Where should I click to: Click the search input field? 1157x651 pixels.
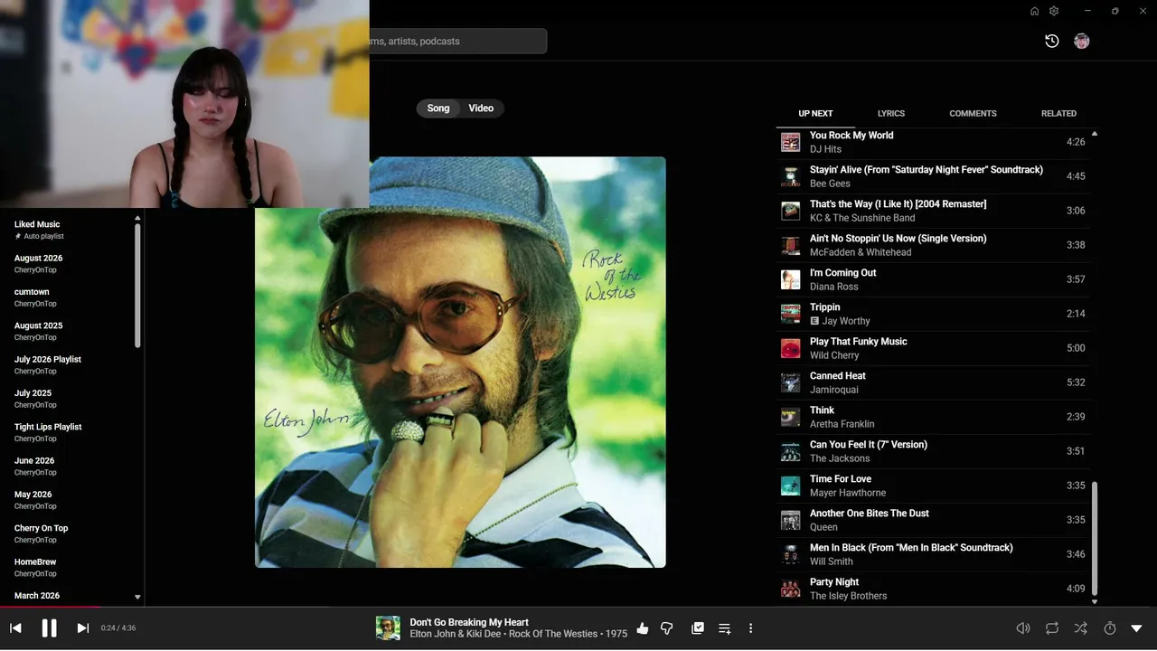[457, 41]
